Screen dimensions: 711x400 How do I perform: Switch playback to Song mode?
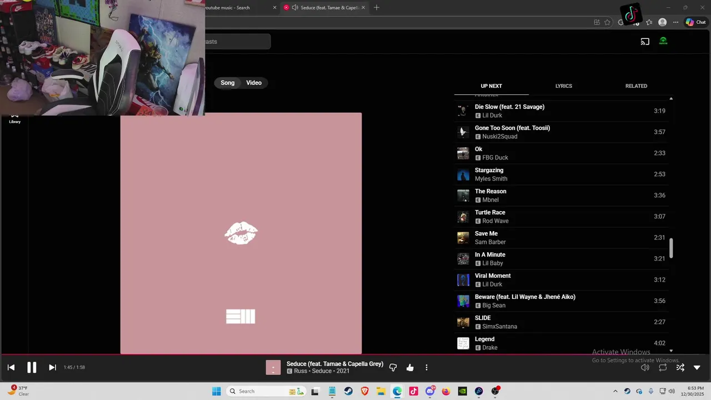click(228, 83)
